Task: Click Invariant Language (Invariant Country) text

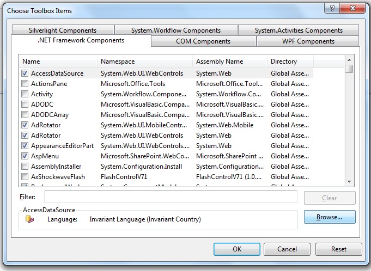Action: tap(145, 219)
